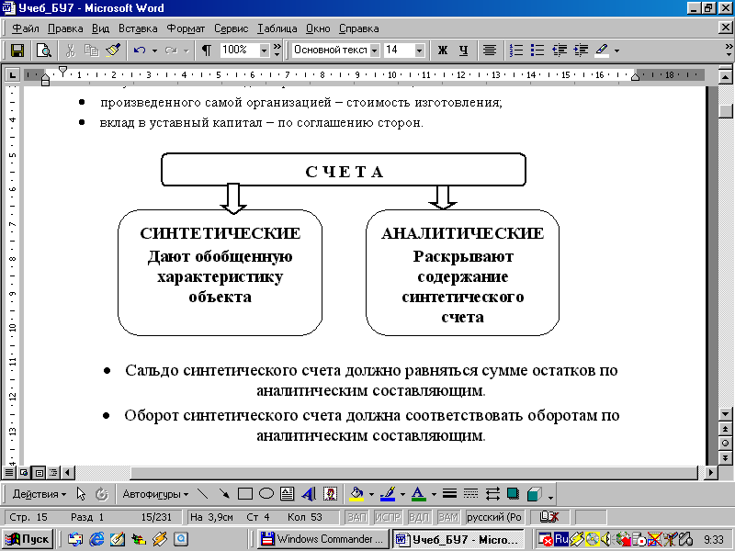Open the Действия drawing menu

tap(40, 494)
